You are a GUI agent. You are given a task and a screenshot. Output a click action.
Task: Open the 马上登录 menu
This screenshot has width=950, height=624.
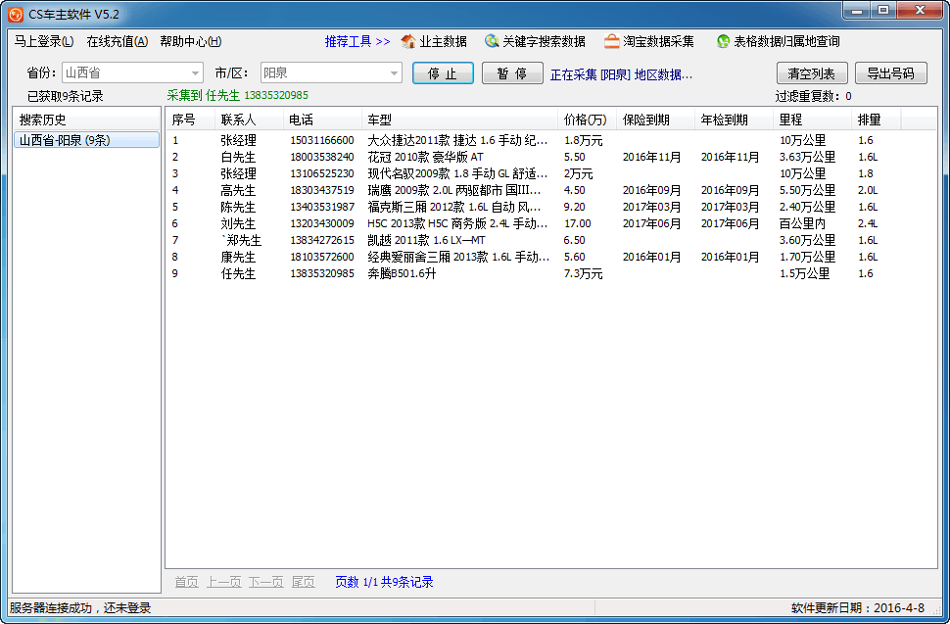(44, 42)
